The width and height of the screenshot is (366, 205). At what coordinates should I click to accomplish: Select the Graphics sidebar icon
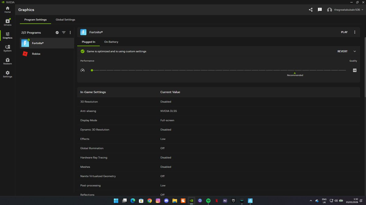point(7,36)
